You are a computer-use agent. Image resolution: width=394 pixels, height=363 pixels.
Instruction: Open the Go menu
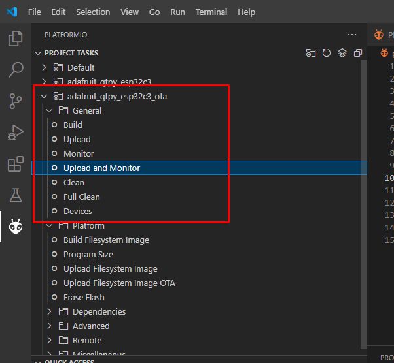click(154, 12)
